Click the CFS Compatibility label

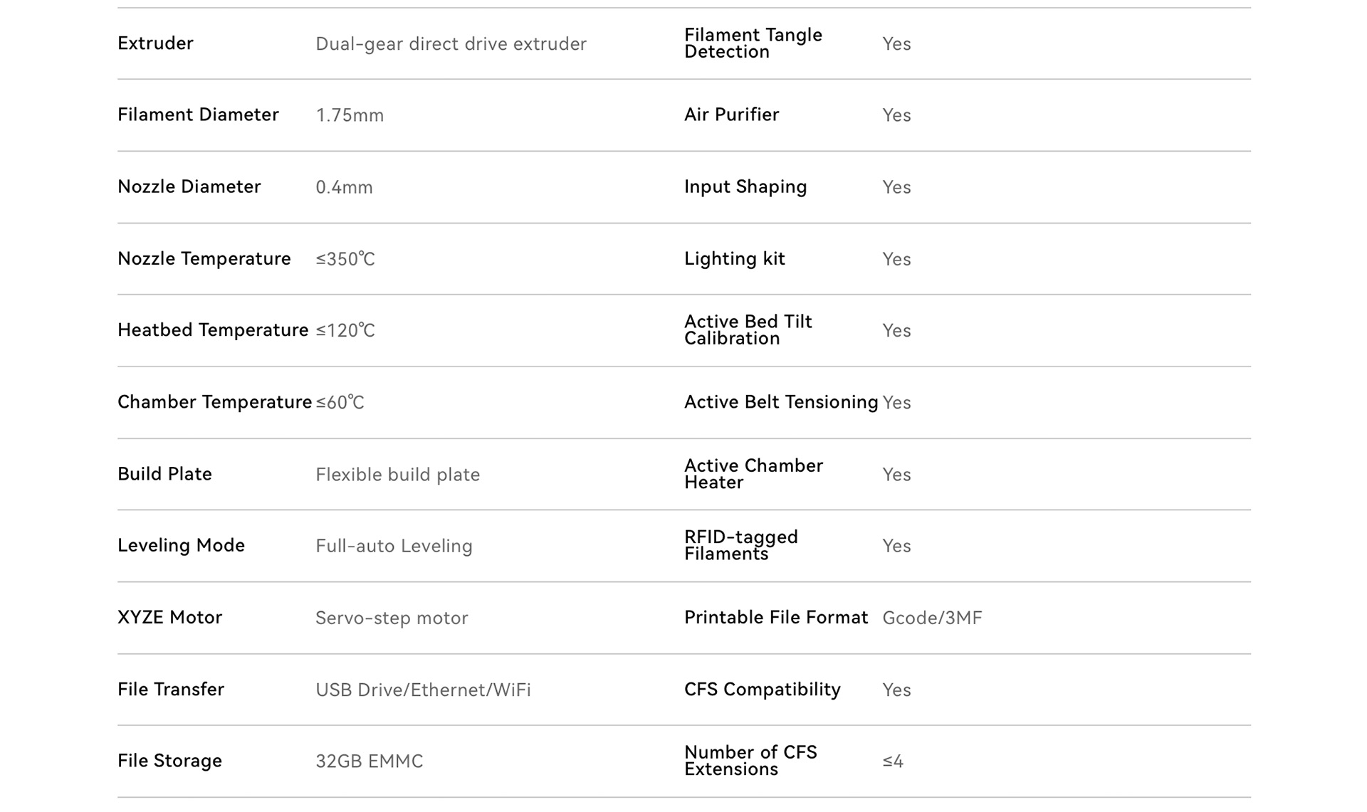[762, 690]
